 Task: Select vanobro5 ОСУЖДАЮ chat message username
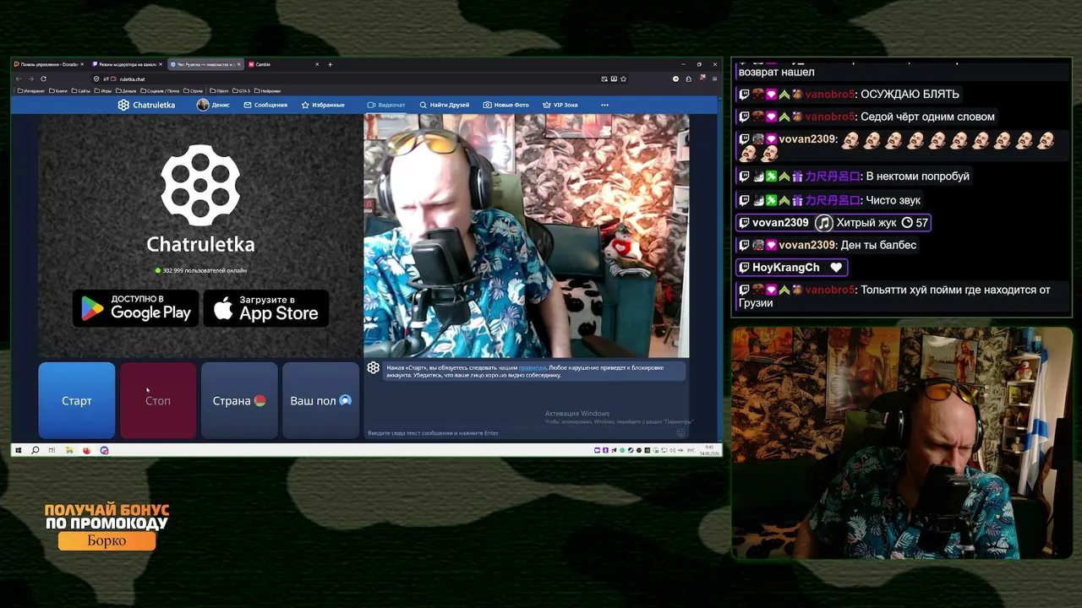pos(830,94)
